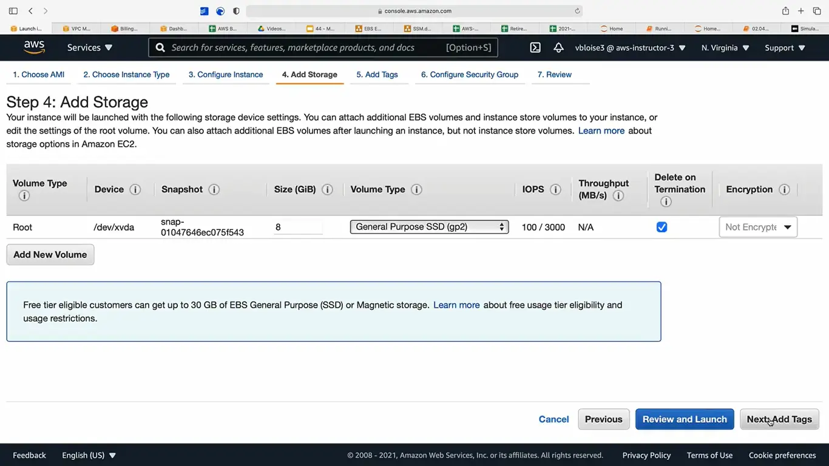This screenshot has height=466, width=829.
Task: Toggle the Safari sidebar icon
Action: [13, 11]
